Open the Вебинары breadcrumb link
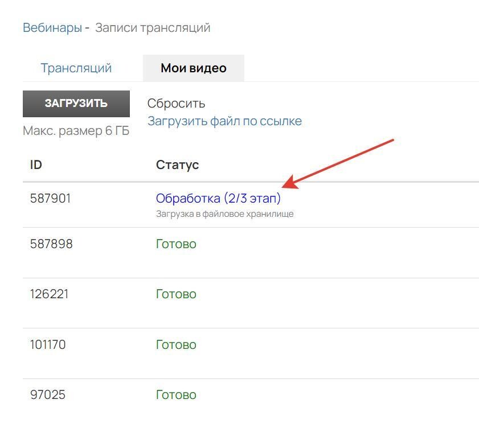479x424 pixels. click(52, 28)
